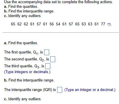Click the 'Use the accompanying data set' sentence

click(x=58, y=2)
